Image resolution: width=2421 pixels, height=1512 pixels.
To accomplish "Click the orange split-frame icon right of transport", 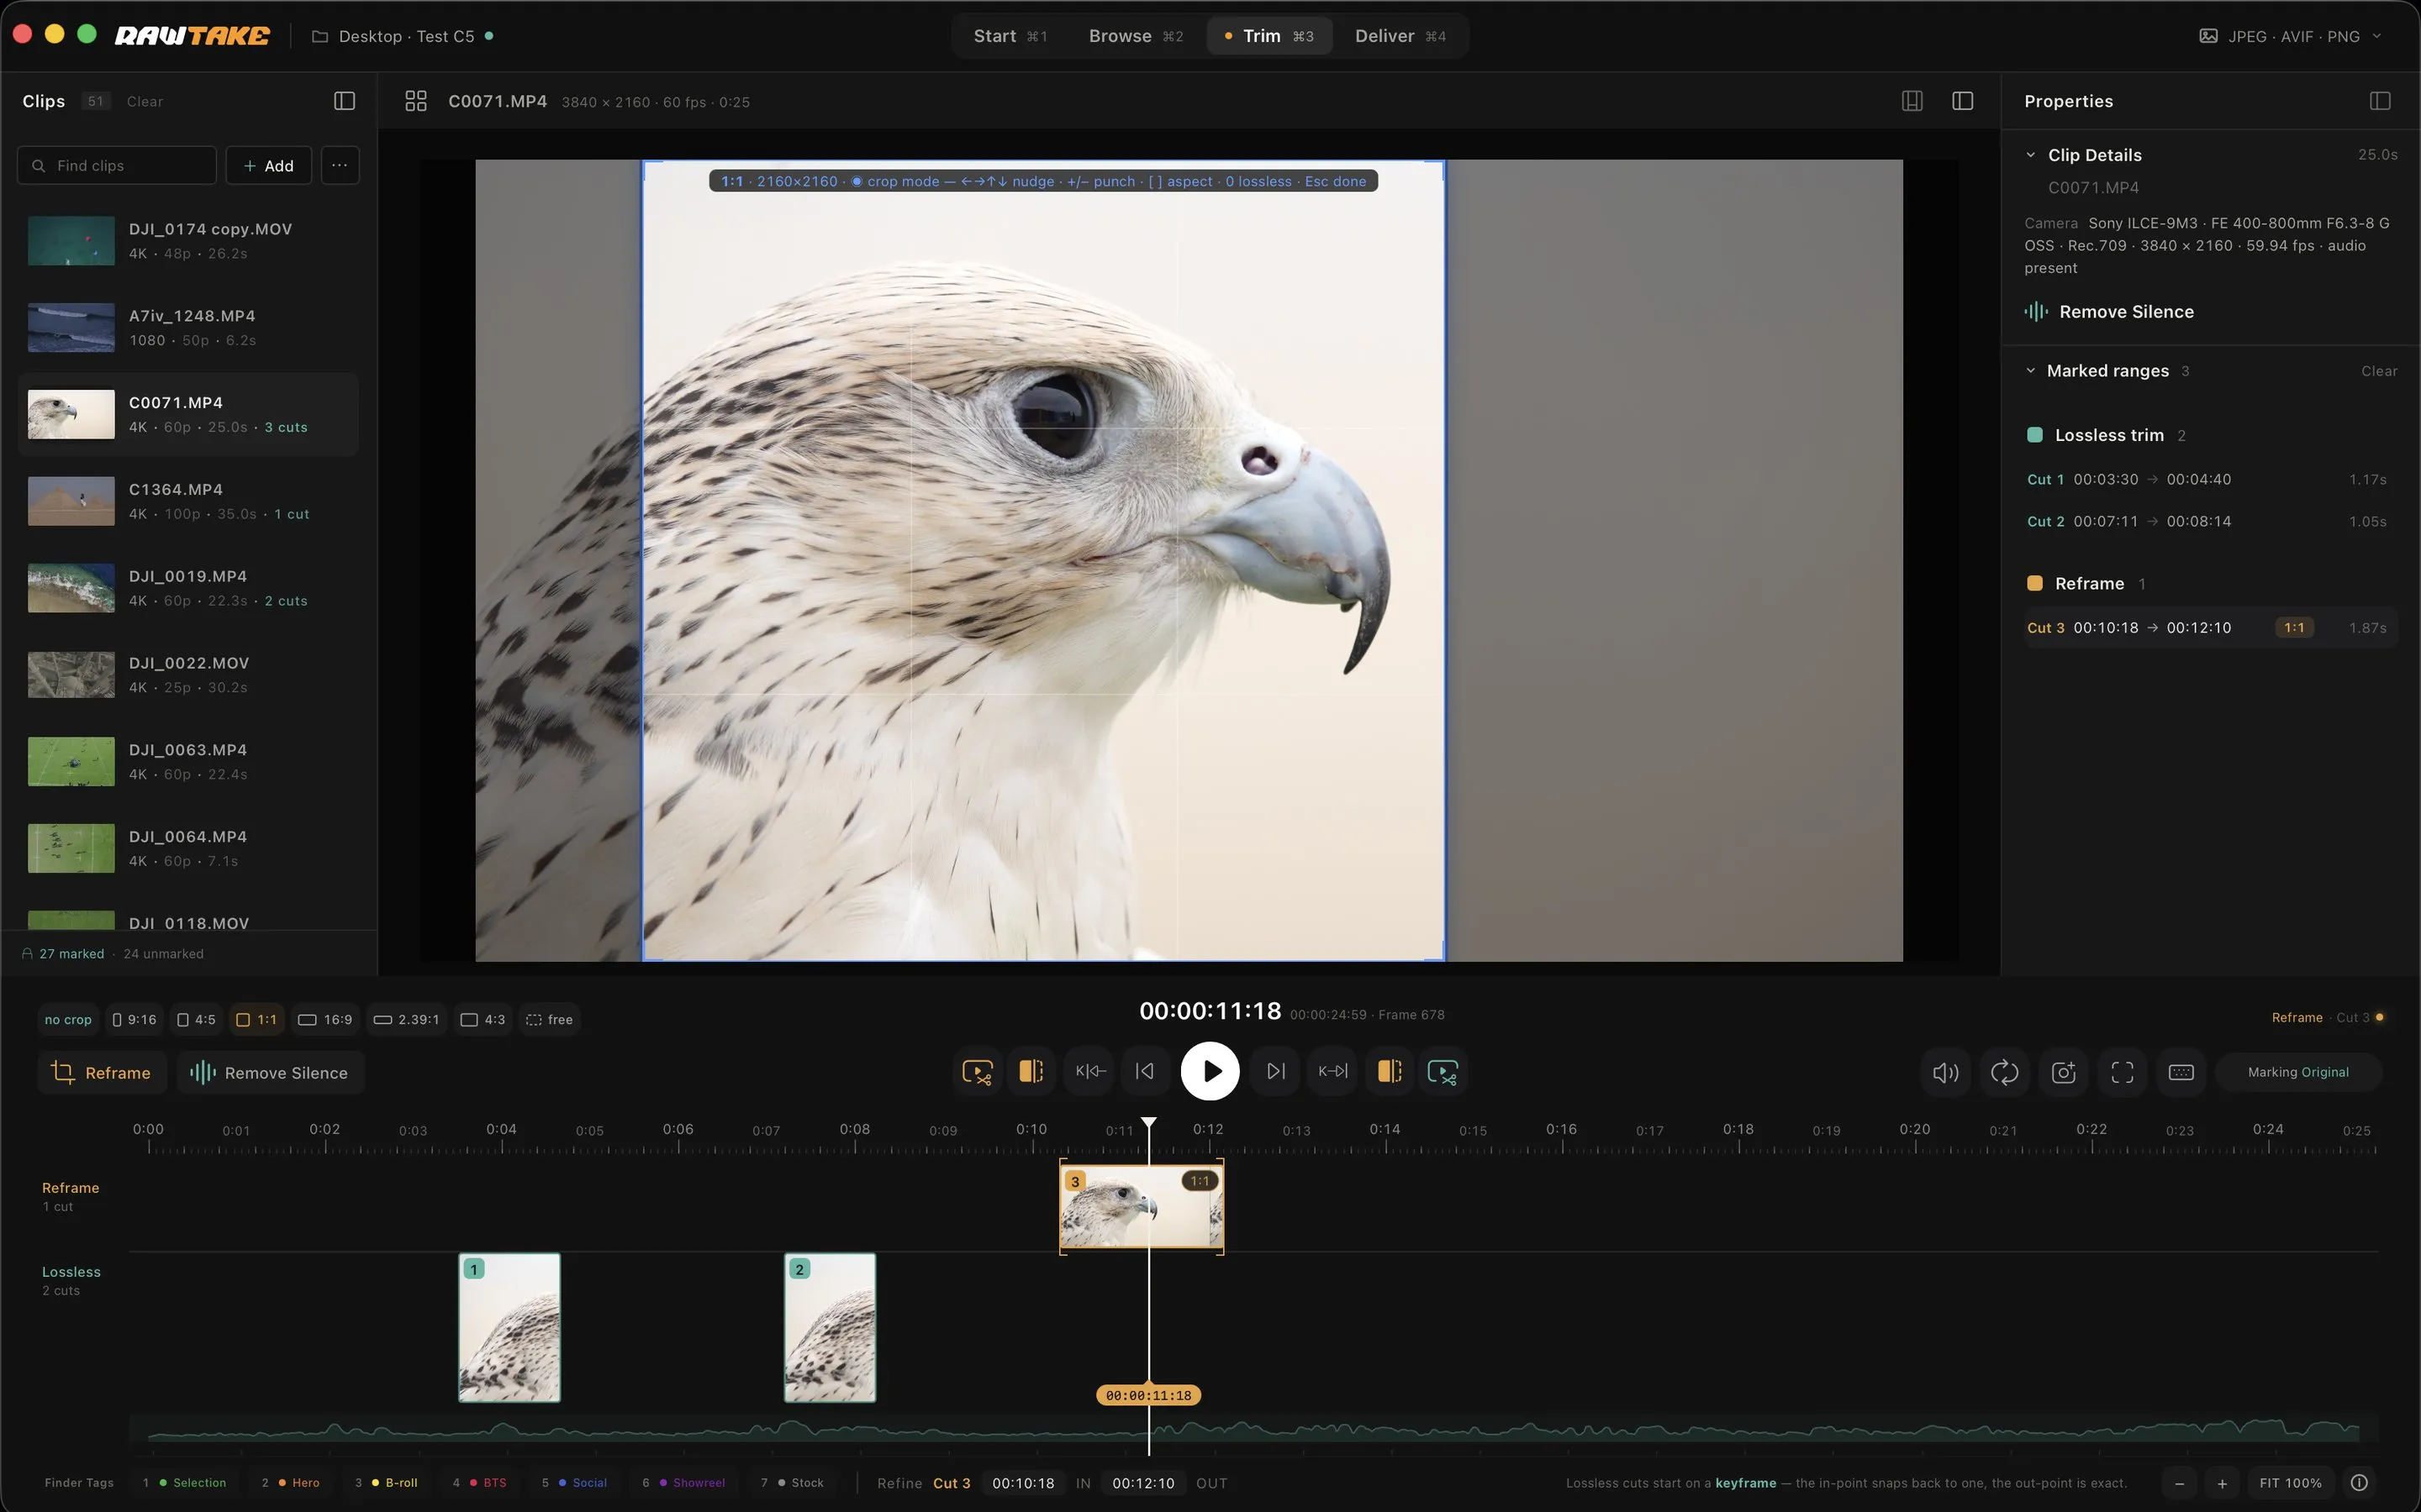I will [x=1390, y=1072].
